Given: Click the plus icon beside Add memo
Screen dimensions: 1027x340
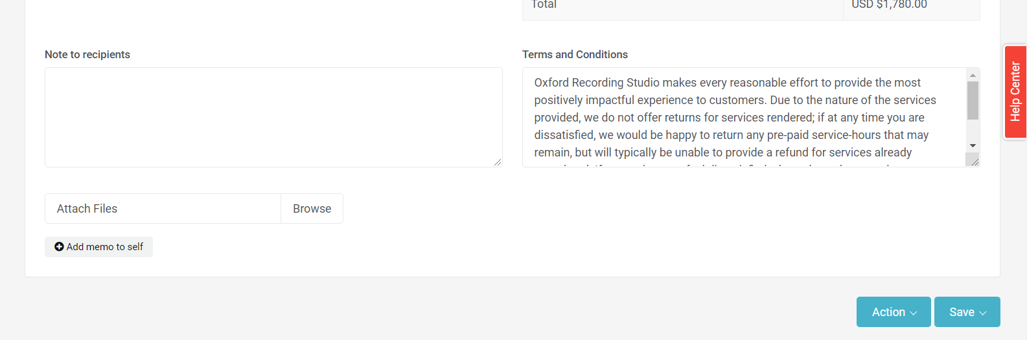Looking at the screenshot, I should click(59, 247).
